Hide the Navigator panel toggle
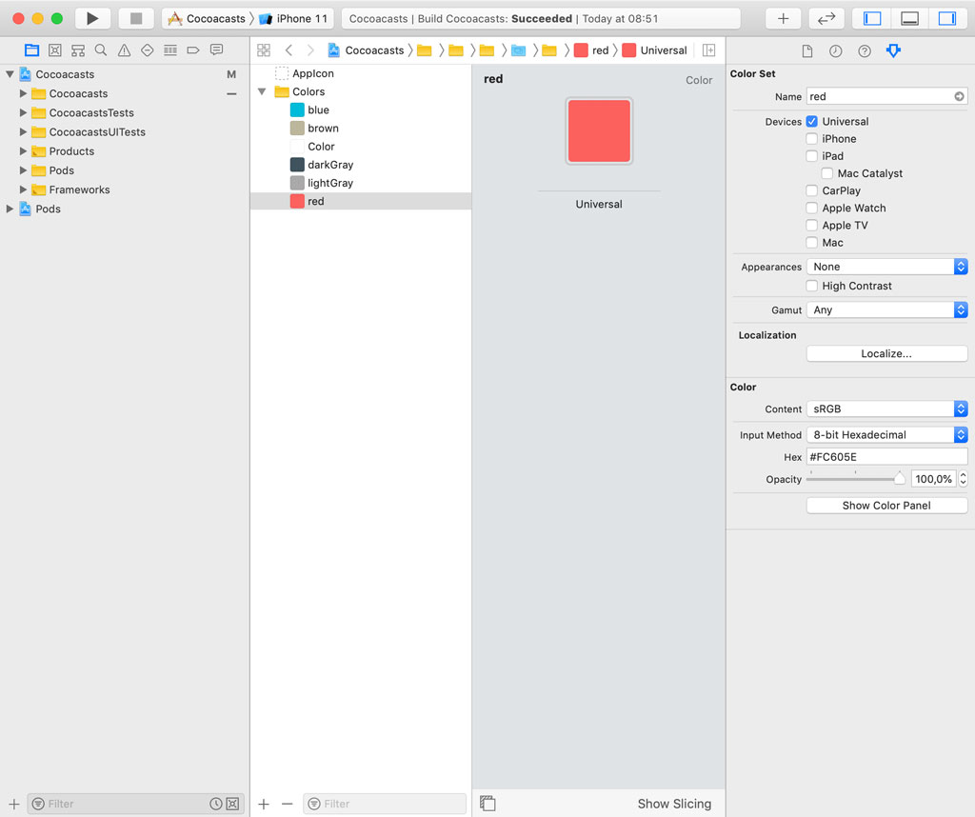The height and width of the screenshot is (817, 975). (x=872, y=19)
